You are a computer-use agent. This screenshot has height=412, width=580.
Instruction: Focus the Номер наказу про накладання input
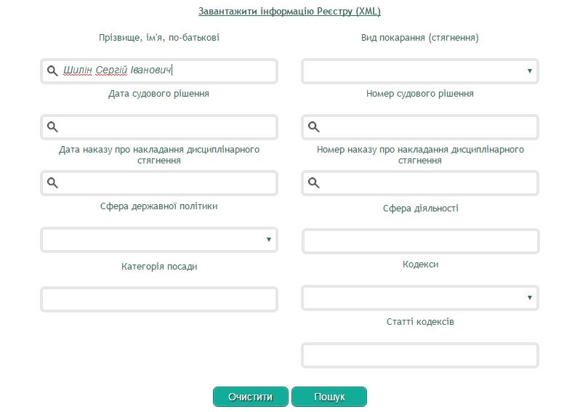click(429, 183)
